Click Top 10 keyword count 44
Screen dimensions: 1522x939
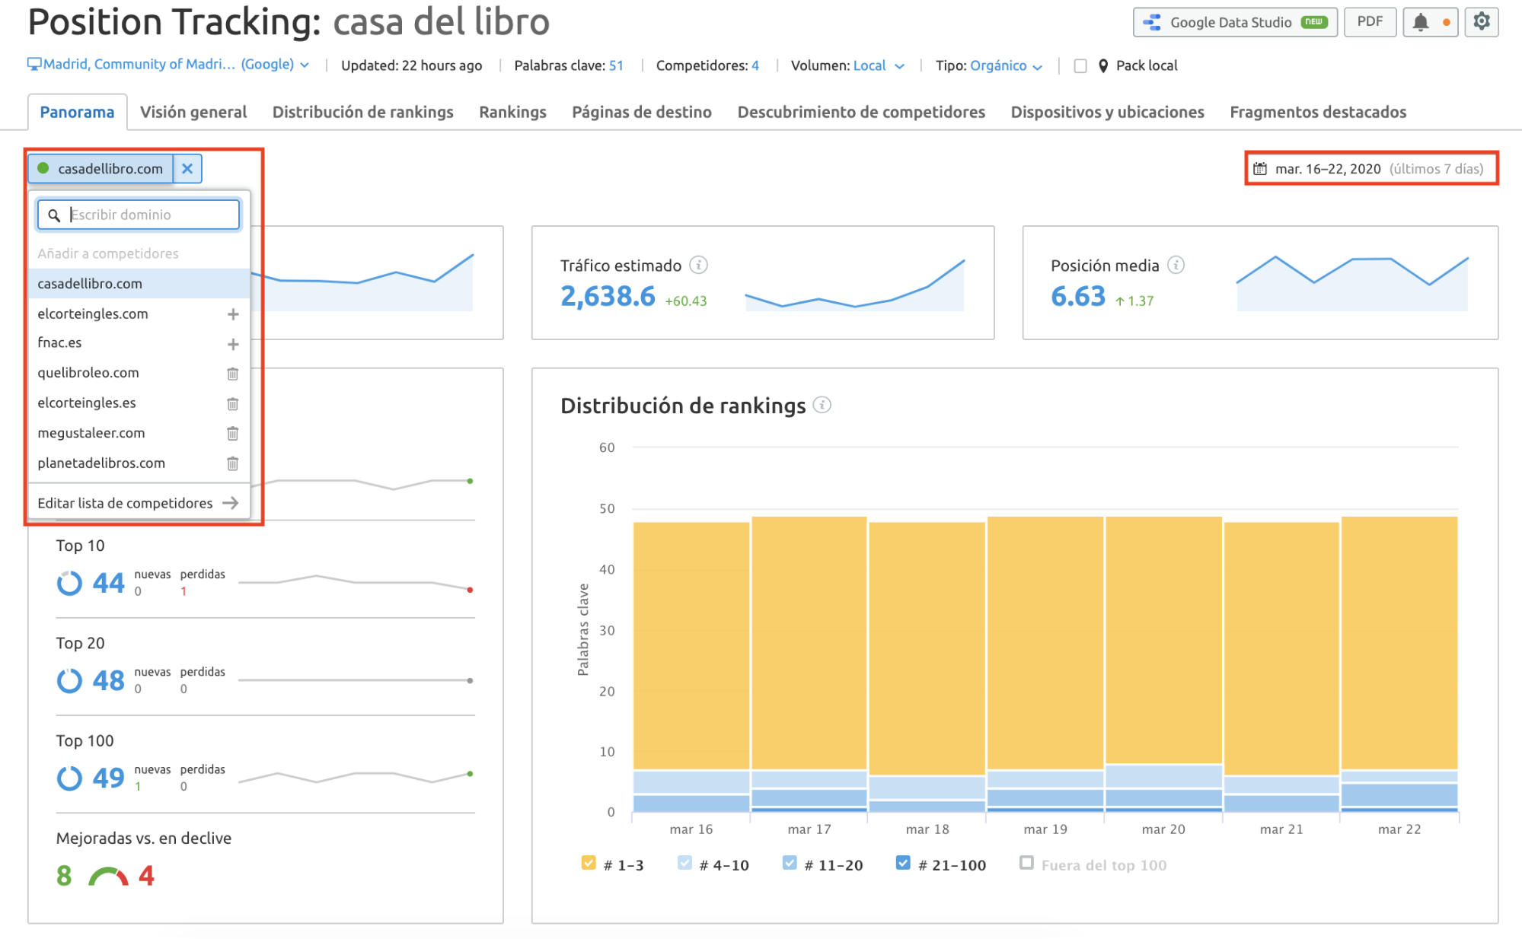(108, 583)
